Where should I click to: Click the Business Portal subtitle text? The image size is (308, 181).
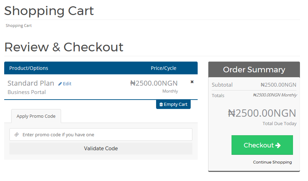[27, 92]
